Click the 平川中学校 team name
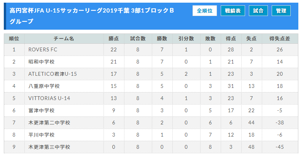301x156 pixels. click(41, 135)
